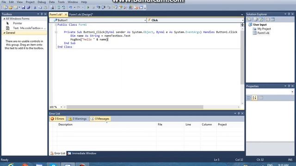Viewport: 296px width, 166px height.
Task: Click the Add New Item icon
Action: point(16,7)
